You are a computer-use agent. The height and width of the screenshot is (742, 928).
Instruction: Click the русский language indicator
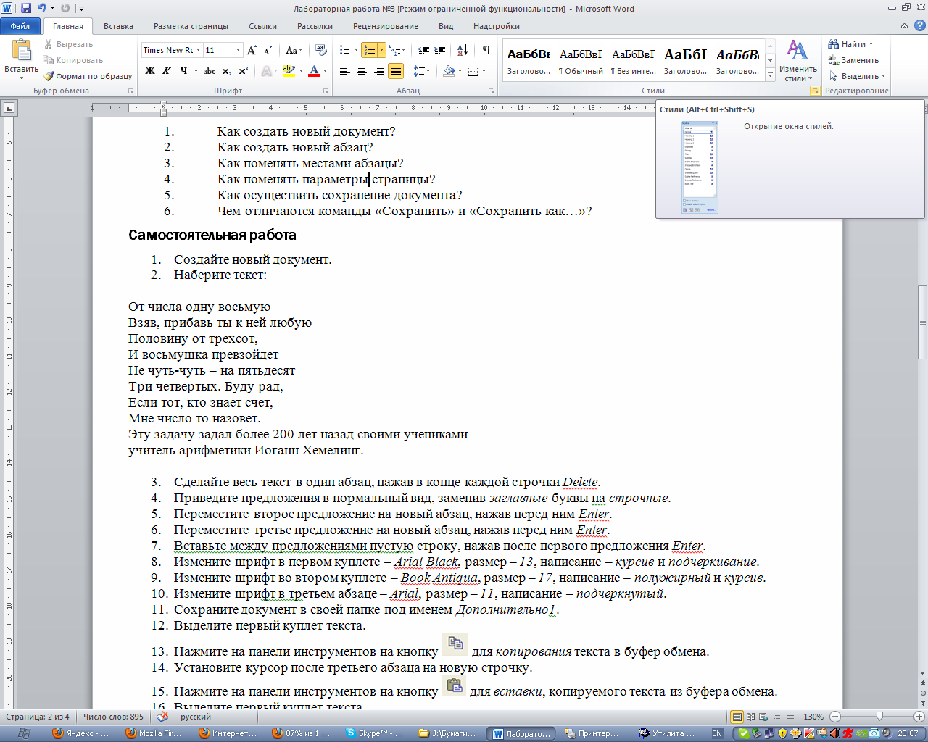pos(196,717)
